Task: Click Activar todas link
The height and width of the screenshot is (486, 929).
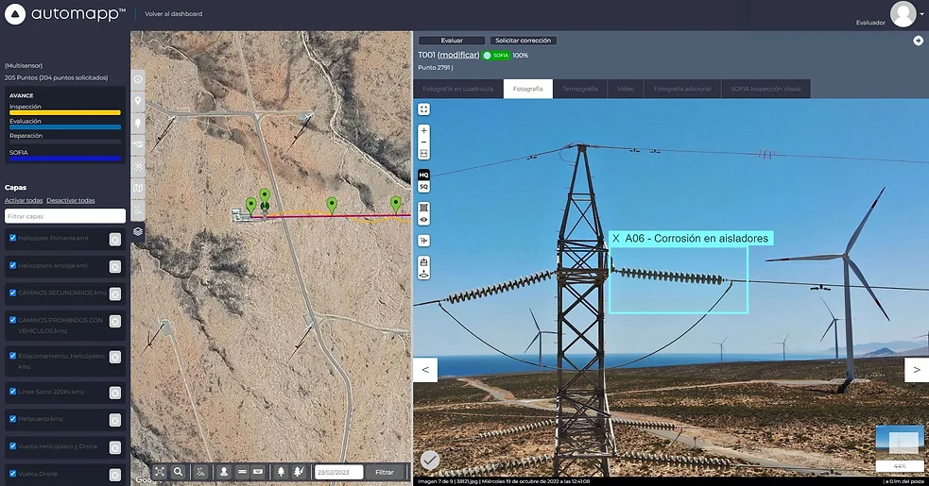Action: click(24, 200)
